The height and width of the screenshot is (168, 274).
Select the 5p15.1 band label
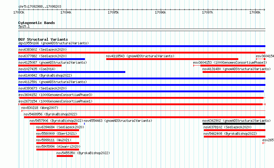(24, 26)
